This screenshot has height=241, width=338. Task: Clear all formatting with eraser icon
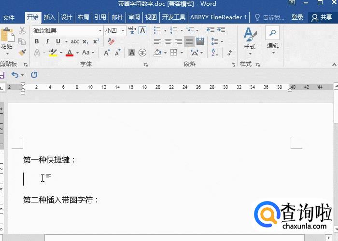112,41
